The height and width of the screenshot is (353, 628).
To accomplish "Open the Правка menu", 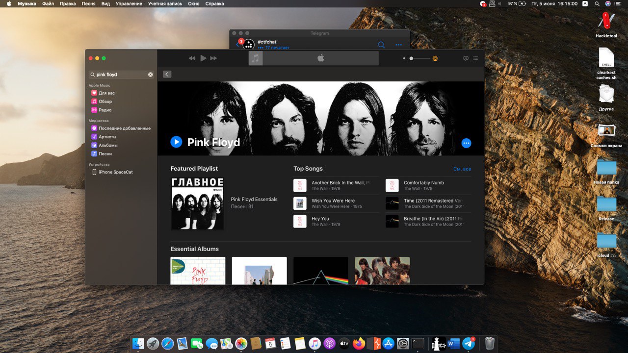I will click(x=68, y=3).
